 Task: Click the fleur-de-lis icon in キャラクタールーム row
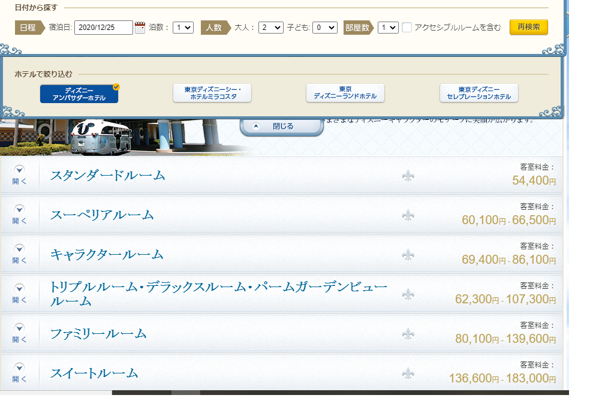[x=408, y=255]
